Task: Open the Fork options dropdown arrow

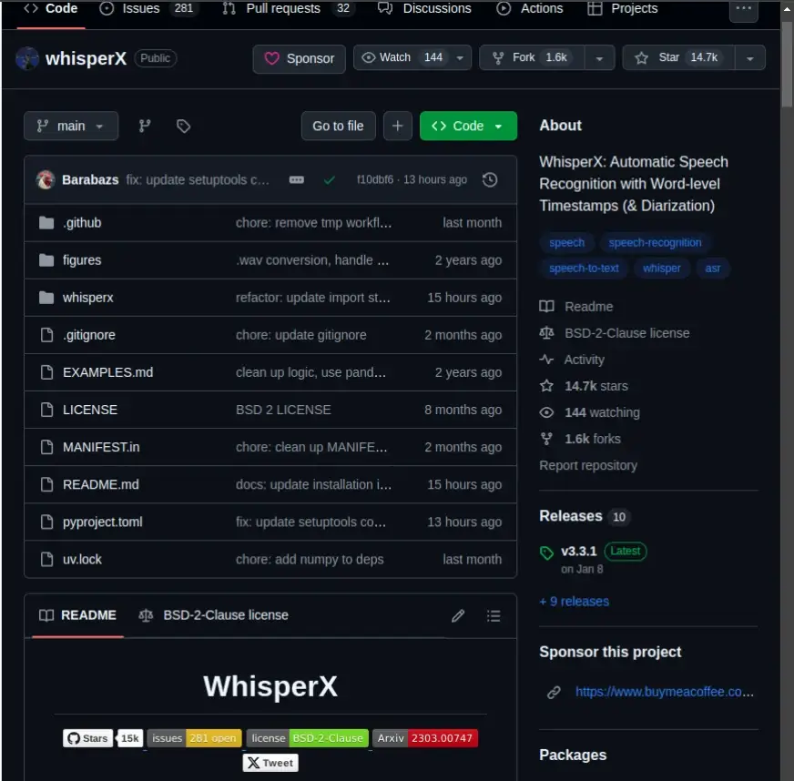Action: tap(599, 57)
